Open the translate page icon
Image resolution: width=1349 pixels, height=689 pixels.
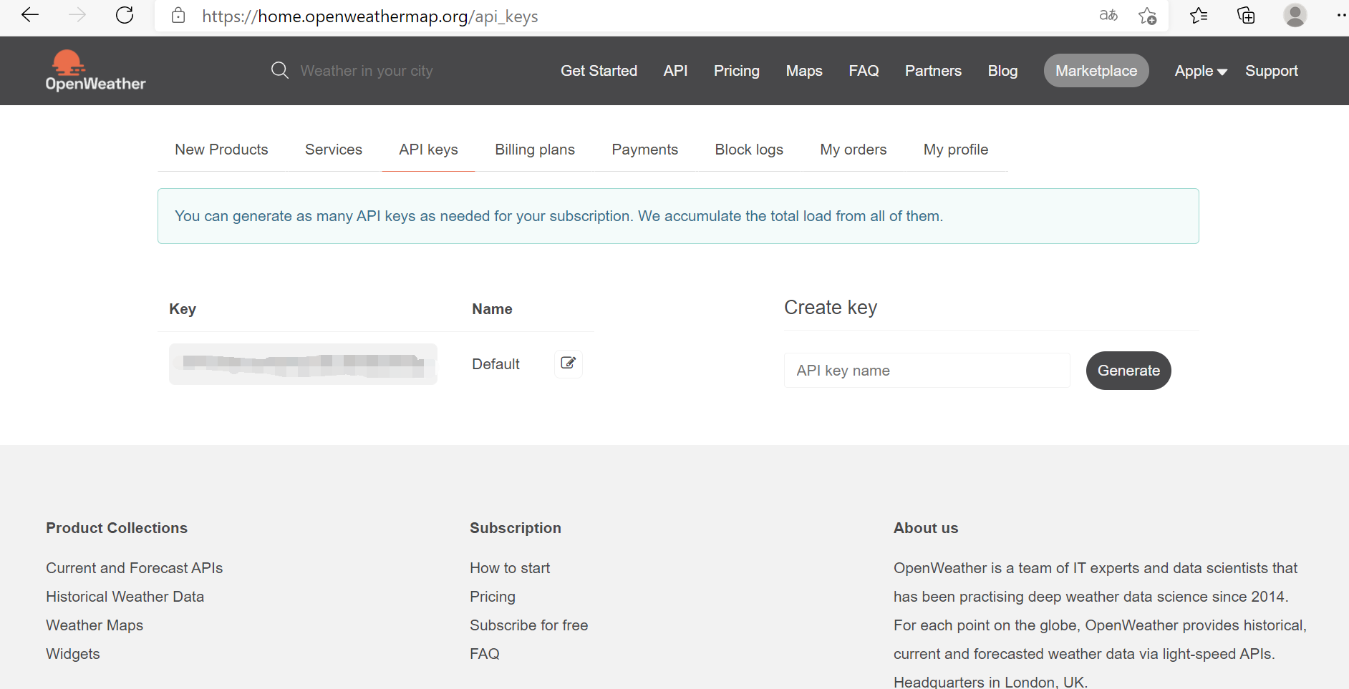1108,15
